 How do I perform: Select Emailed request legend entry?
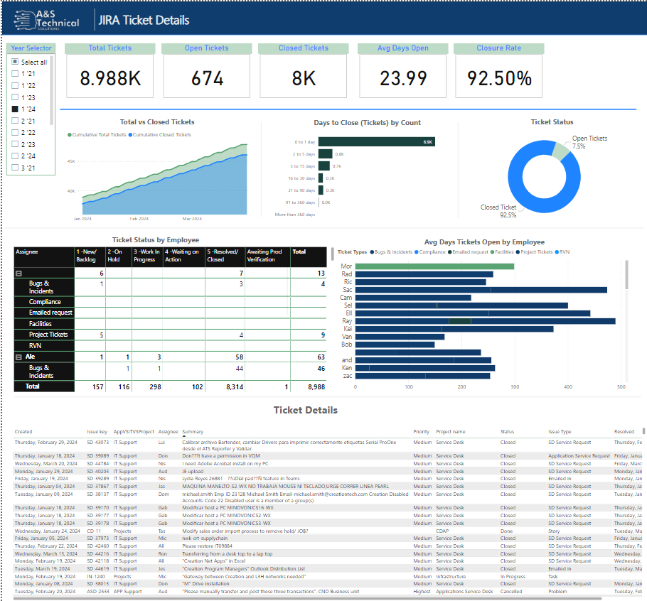coord(468,252)
